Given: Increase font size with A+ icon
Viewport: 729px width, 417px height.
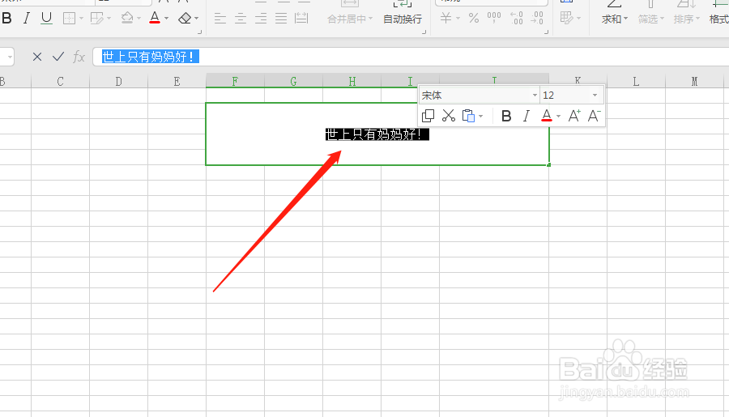Looking at the screenshot, I should click(574, 116).
